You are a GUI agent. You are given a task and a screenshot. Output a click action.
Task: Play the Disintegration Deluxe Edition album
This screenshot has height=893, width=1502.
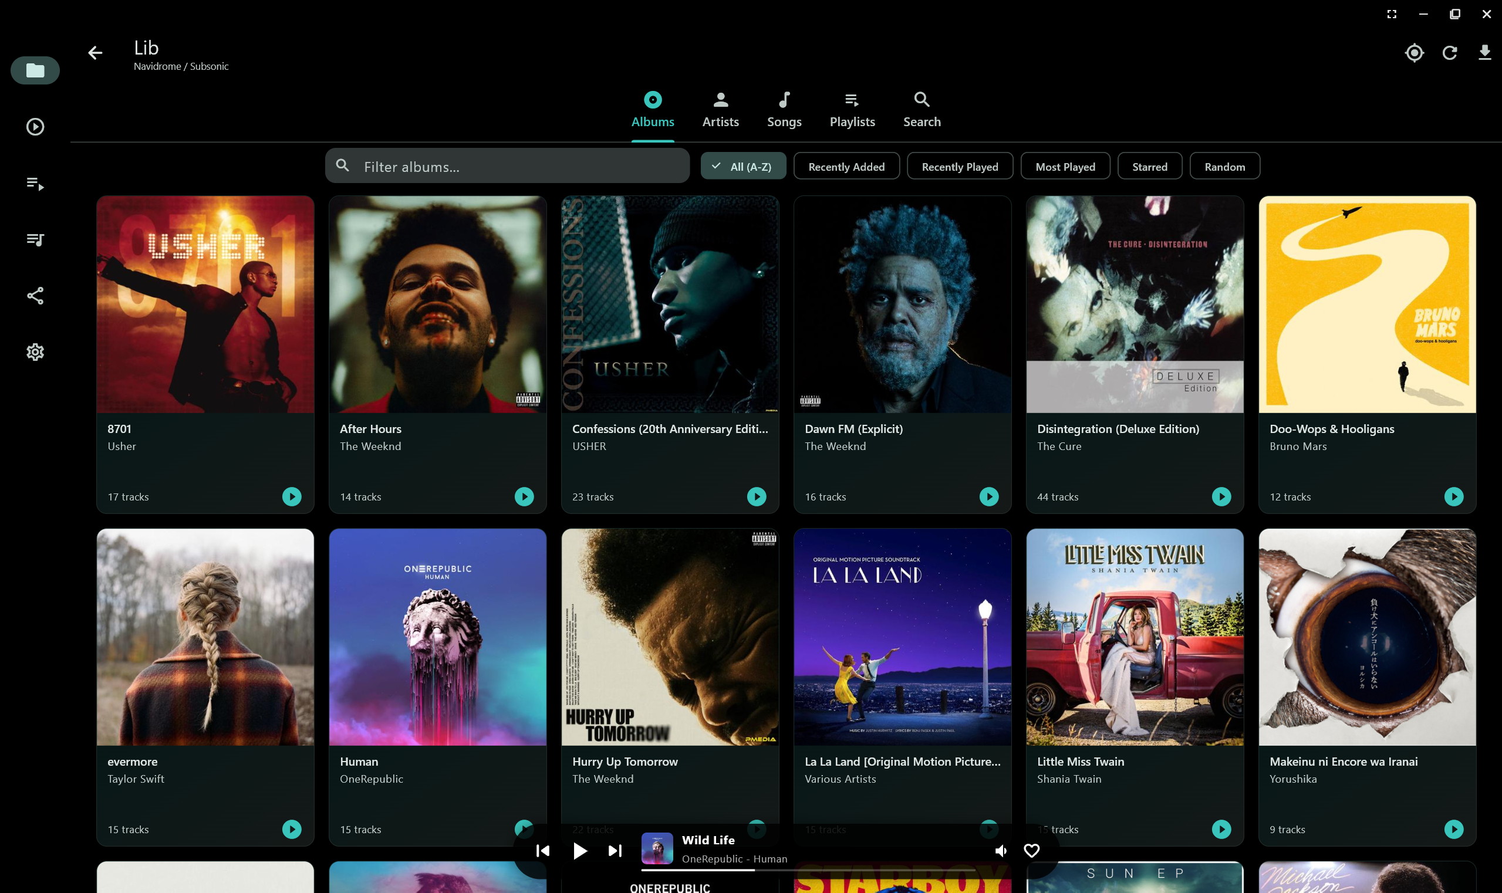click(1221, 496)
